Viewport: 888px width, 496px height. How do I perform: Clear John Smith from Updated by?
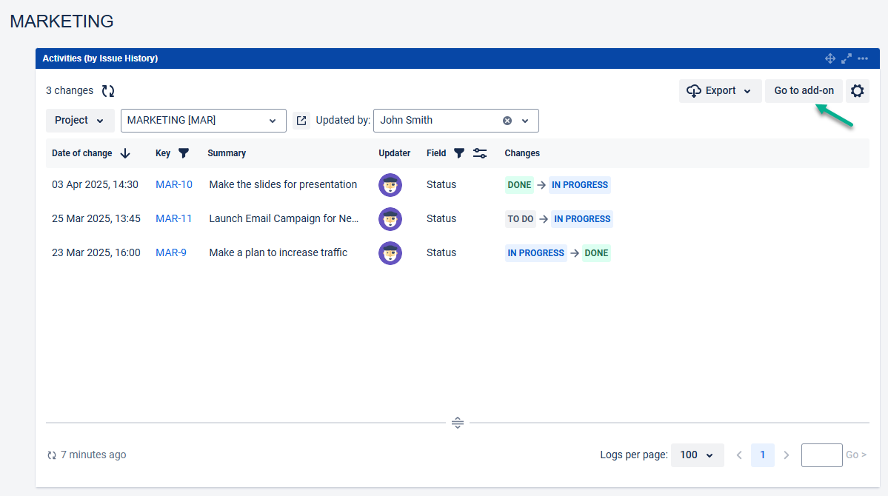tap(507, 121)
